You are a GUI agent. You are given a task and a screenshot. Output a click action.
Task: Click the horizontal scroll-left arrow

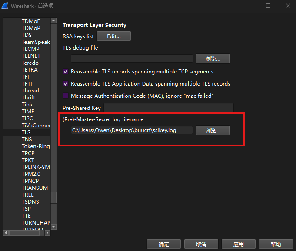pos(6,233)
